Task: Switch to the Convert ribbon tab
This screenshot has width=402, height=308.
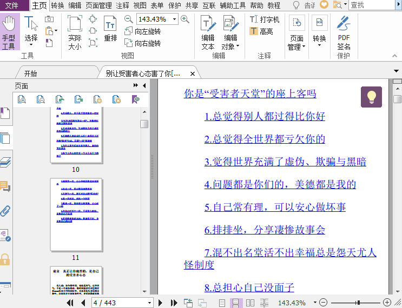Action: (57, 5)
